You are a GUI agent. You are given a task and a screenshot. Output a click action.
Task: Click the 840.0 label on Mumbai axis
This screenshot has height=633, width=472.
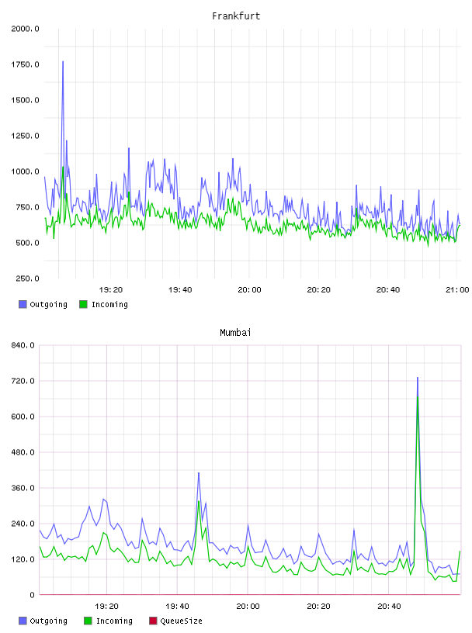(x=23, y=345)
